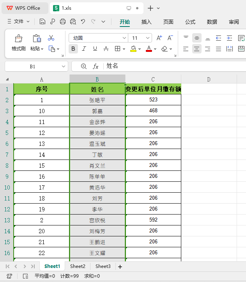The image size is (246, 282).
Task: Click the Print icon
Action: point(63,21)
